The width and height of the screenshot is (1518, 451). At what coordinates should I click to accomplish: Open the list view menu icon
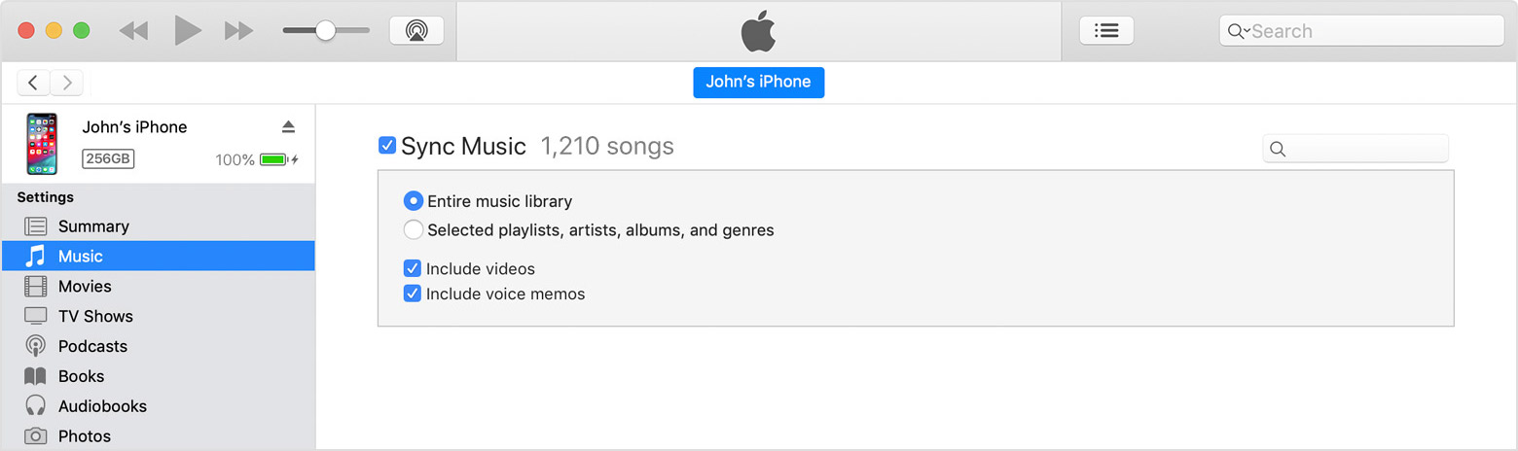1106,30
